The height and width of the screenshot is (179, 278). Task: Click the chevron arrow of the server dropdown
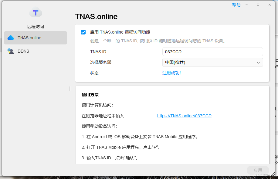(259, 63)
